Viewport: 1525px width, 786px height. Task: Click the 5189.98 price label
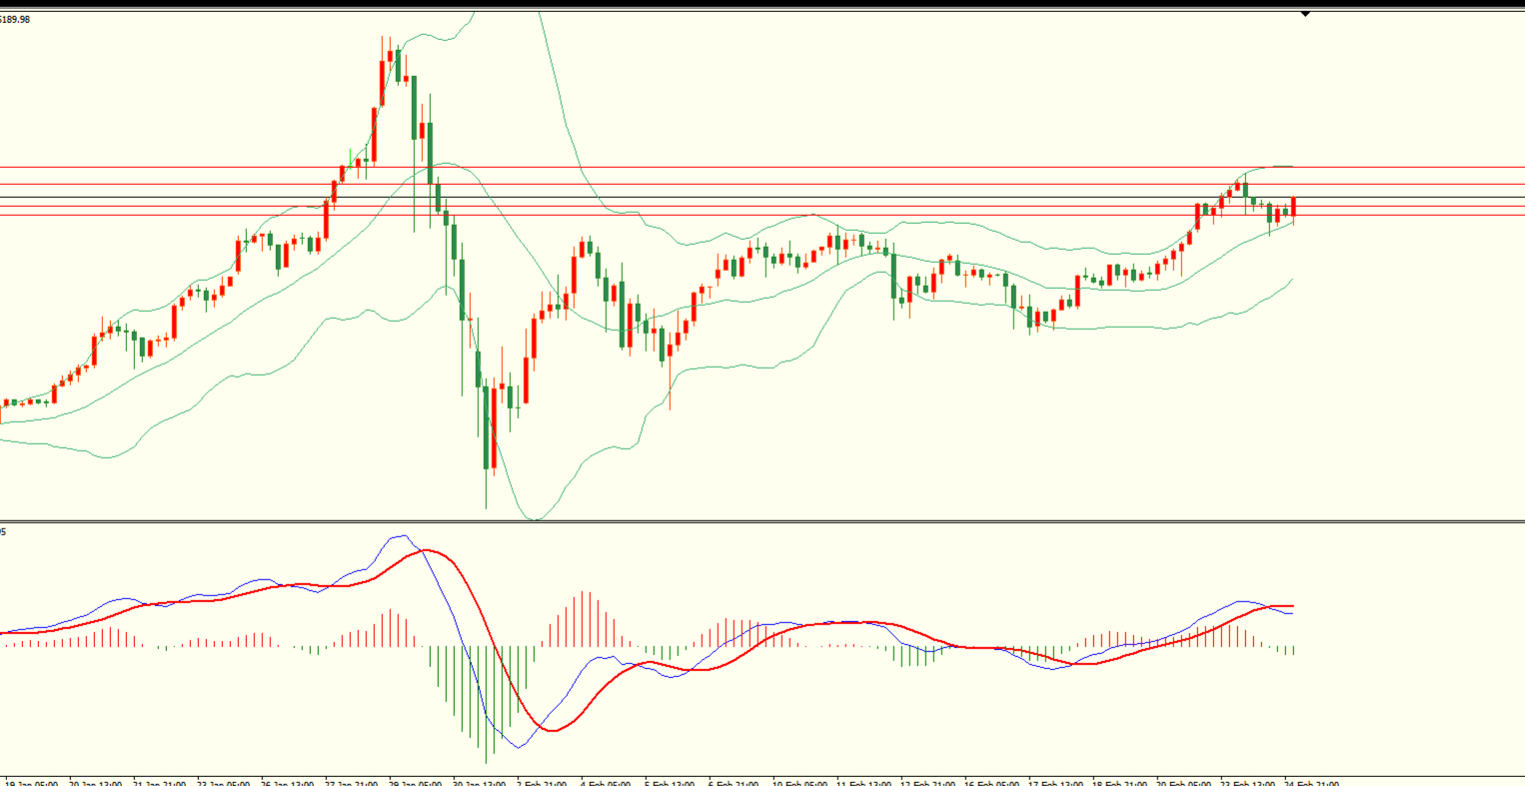tap(16, 19)
